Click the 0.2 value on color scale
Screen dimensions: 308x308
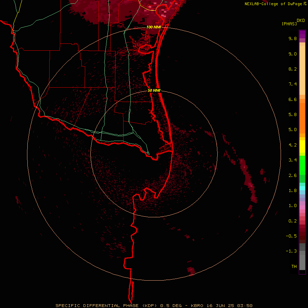293,221
